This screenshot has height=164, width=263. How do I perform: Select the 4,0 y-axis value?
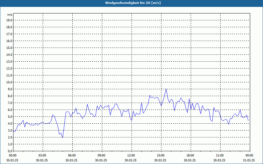[x=10, y=124]
